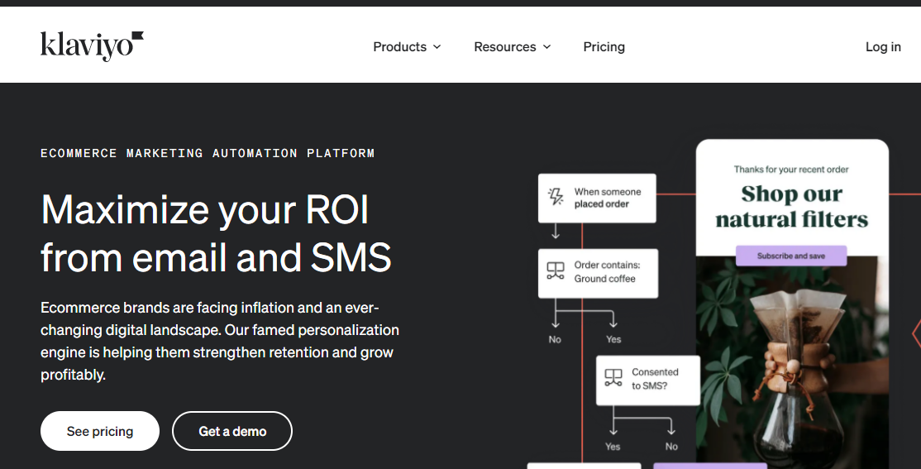Click 'Thanks for your recent order' text

(791, 170)
